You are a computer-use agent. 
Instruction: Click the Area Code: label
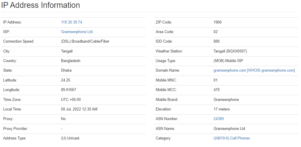165,32
